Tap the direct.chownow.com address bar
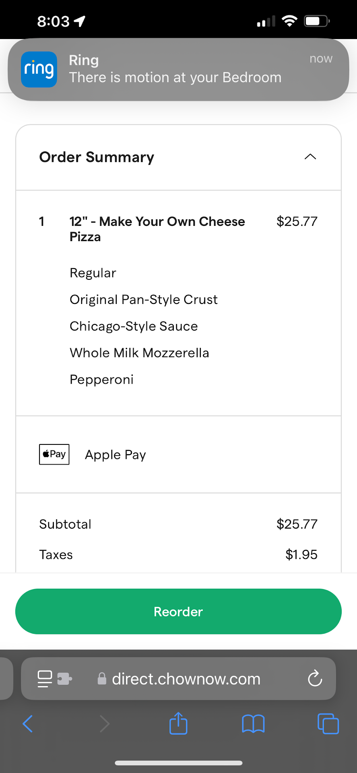This screenshot has height=773, width=357. tap(186, 679)
